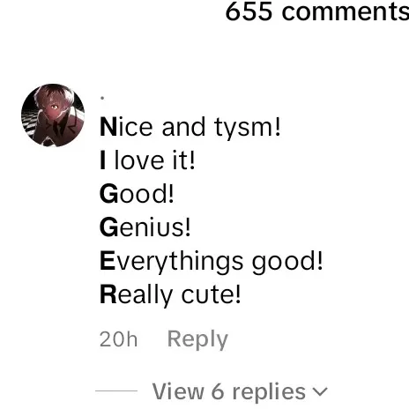Click the word 'cute!' in the comment
409x409 pixels.
[211, 294]
